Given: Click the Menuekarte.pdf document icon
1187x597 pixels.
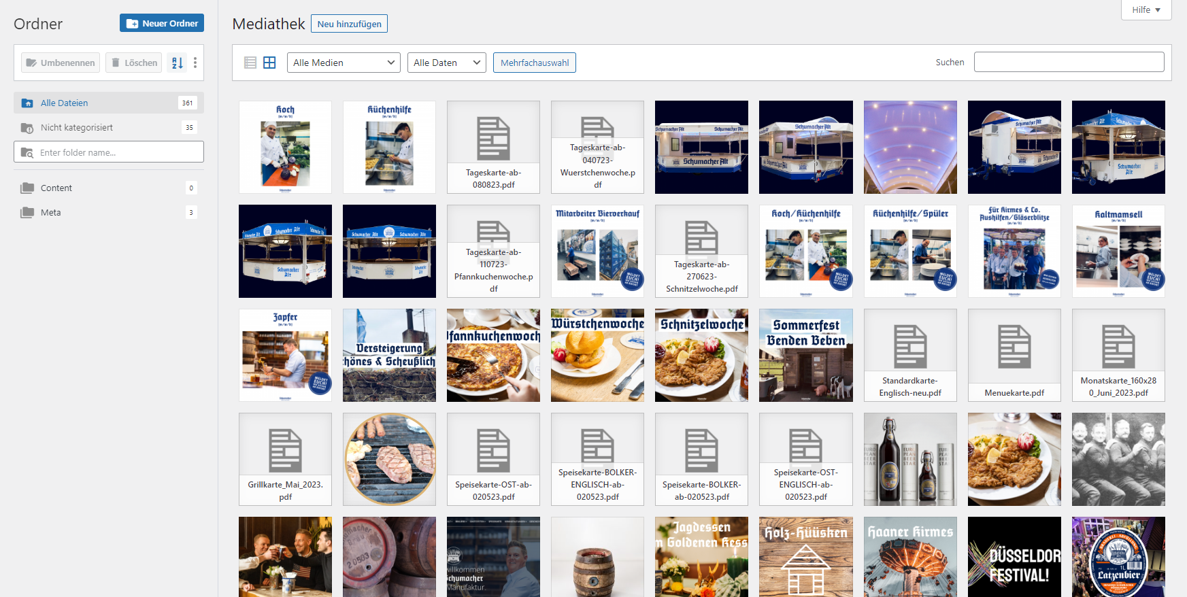Looking at the screenshot, I should pyautogui.click(x=1014, y=346).
